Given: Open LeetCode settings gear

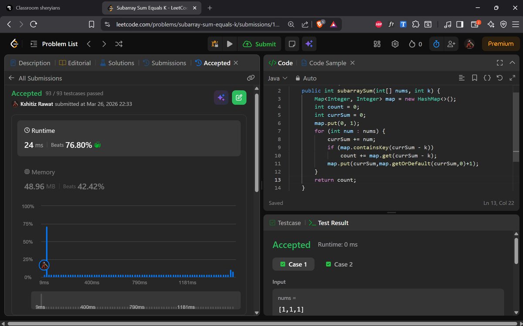Looking at the screenshot, I should tap(395, 44).
